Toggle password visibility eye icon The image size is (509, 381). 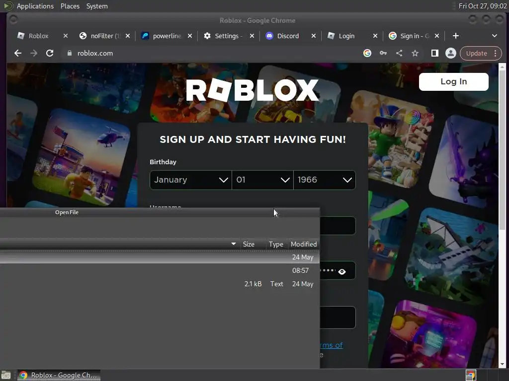pos(342,271)
